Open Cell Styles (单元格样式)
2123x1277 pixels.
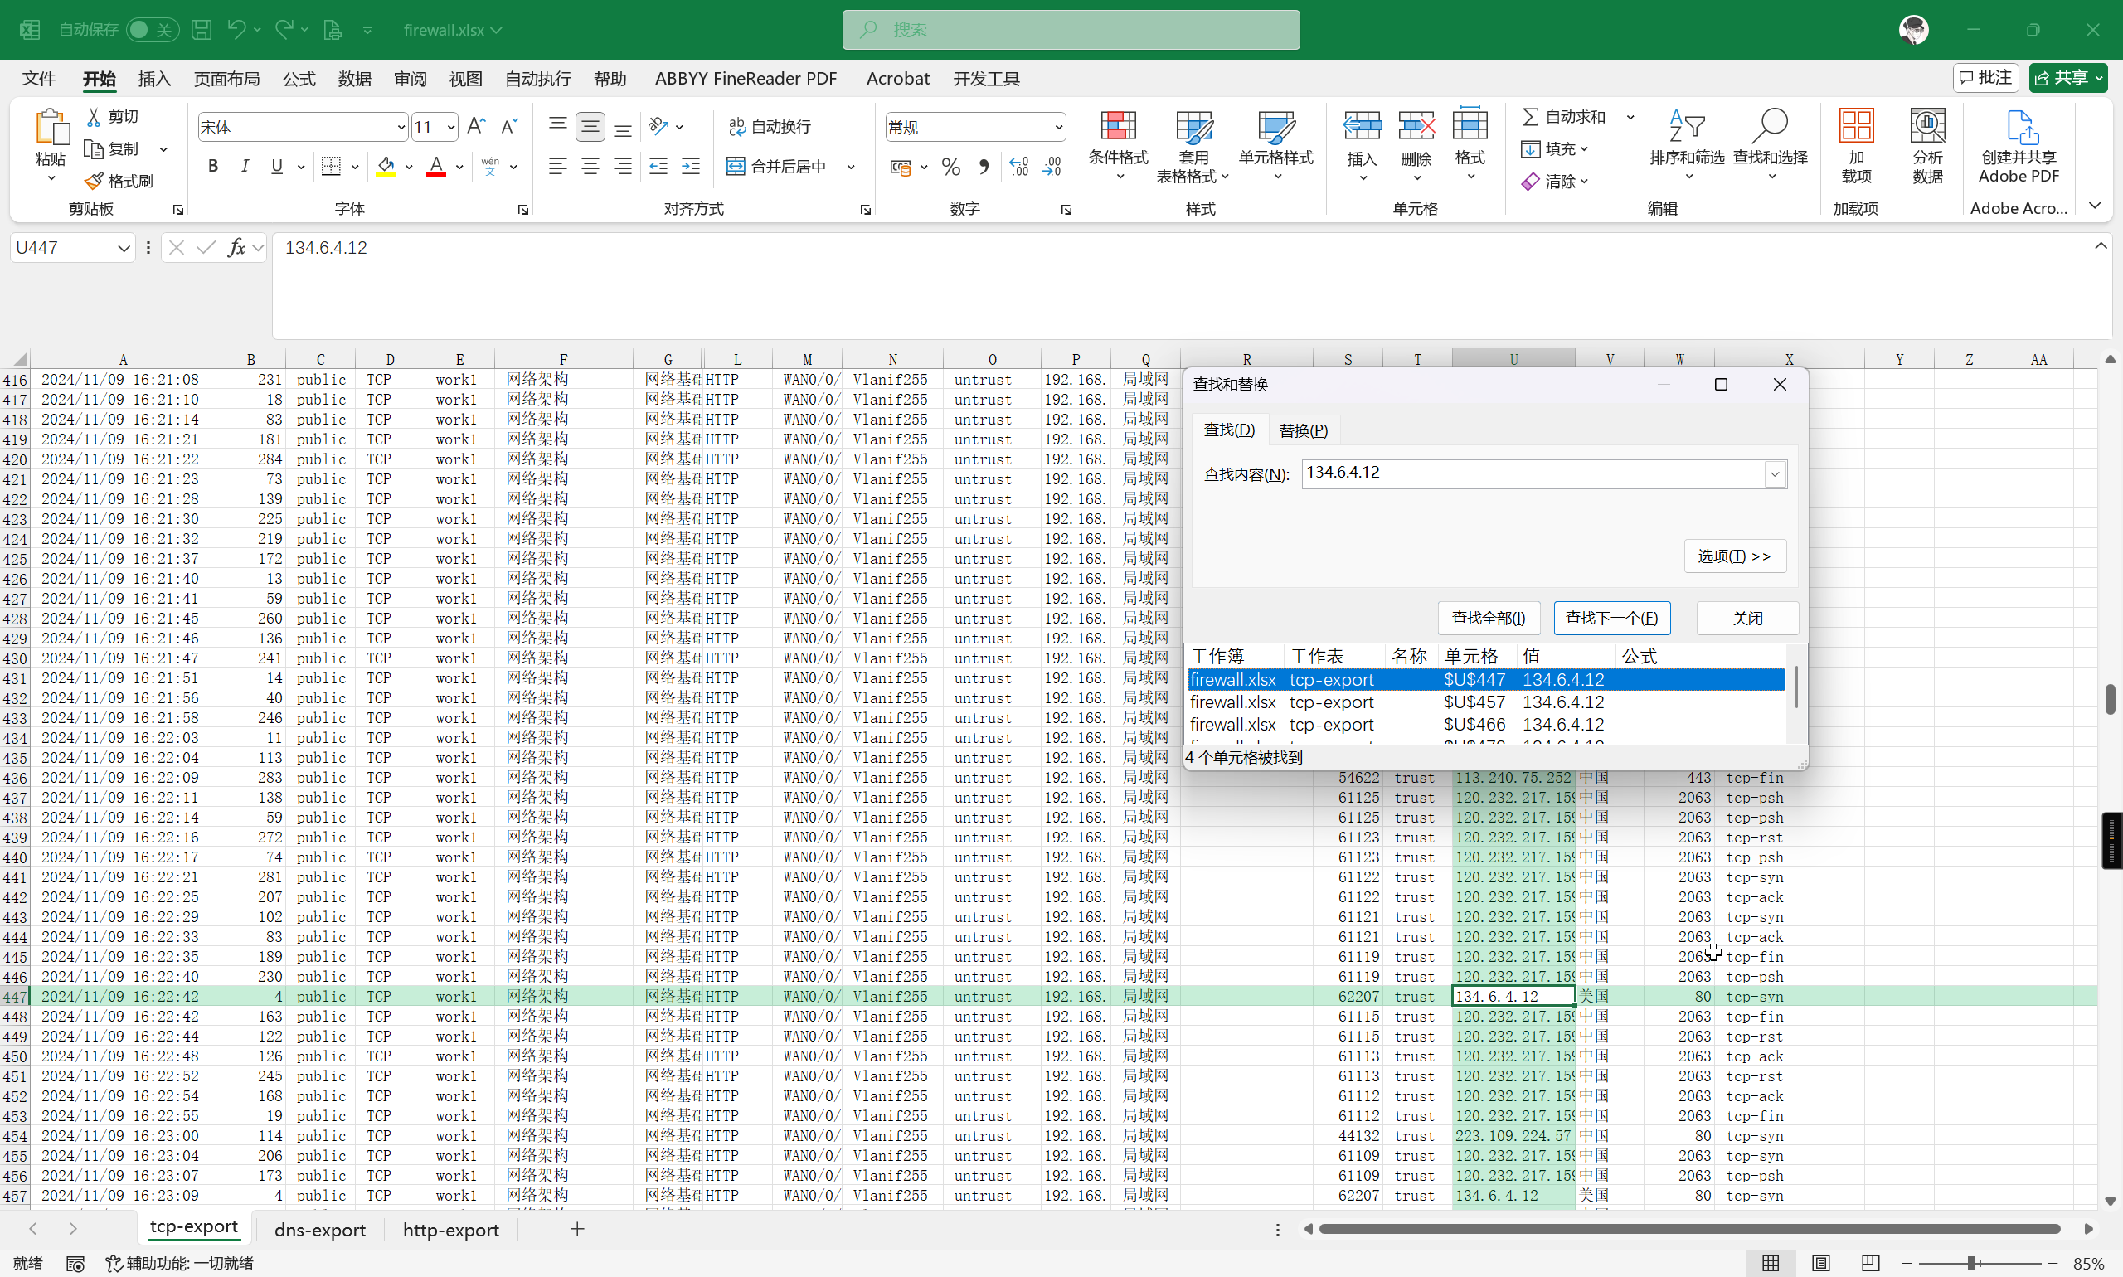pos(1275,144)
